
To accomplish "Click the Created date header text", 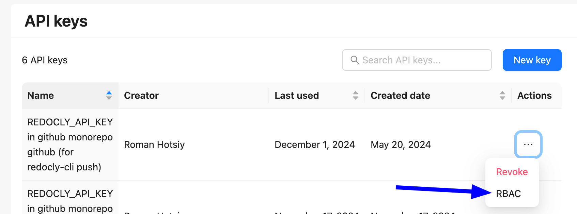I will [x=400, y=95].
